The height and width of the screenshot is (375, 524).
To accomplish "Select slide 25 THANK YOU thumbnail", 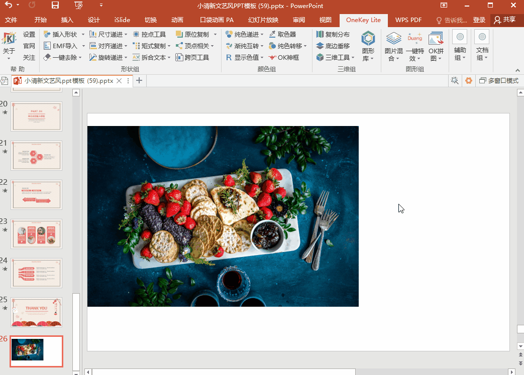I will click(36, 312).
